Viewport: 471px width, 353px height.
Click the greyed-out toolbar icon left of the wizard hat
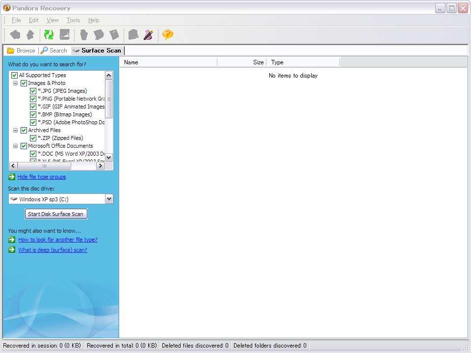pos(133,34)
